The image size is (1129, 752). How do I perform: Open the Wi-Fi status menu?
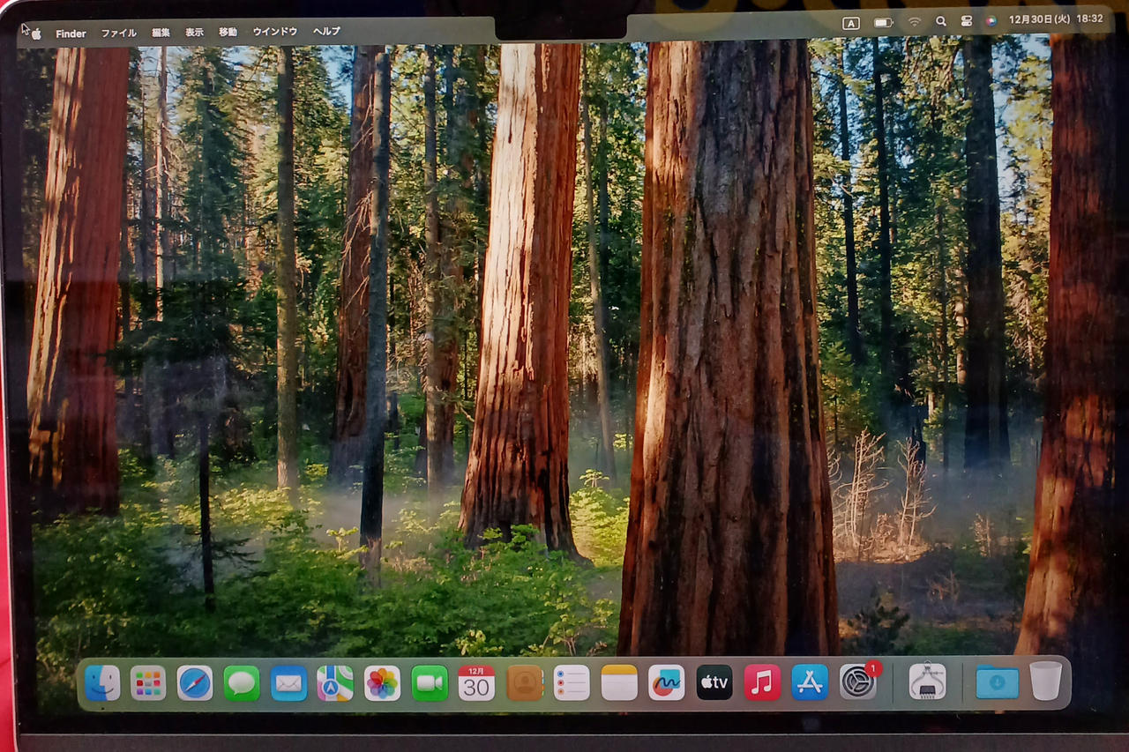pos(914,22)
